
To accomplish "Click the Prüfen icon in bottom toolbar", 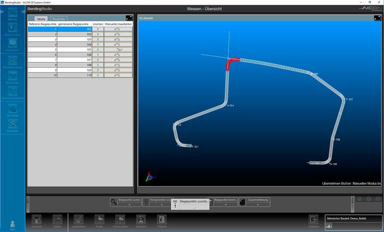I will pyautogui.click(x=99, y=221).
